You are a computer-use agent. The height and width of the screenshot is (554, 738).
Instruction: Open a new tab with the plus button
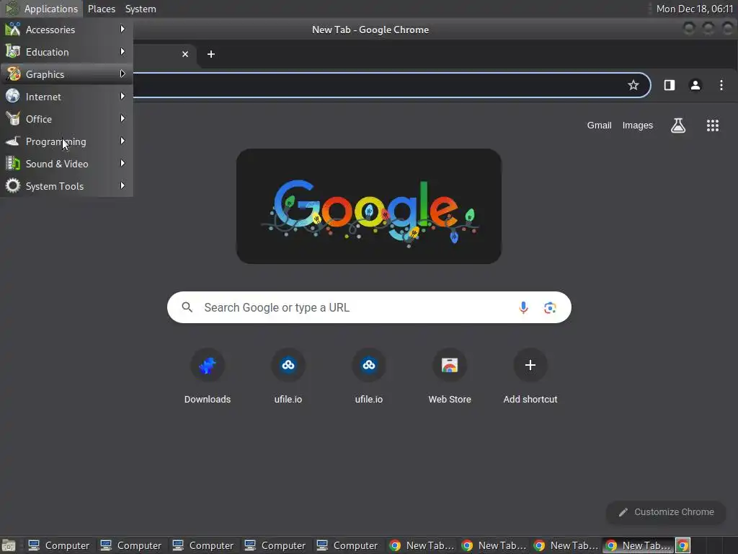click(x=211, y=54)
